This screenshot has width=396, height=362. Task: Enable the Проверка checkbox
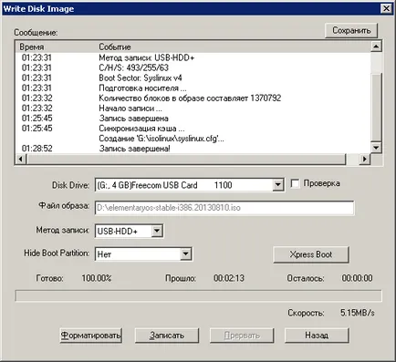click(x=295, y=183)
